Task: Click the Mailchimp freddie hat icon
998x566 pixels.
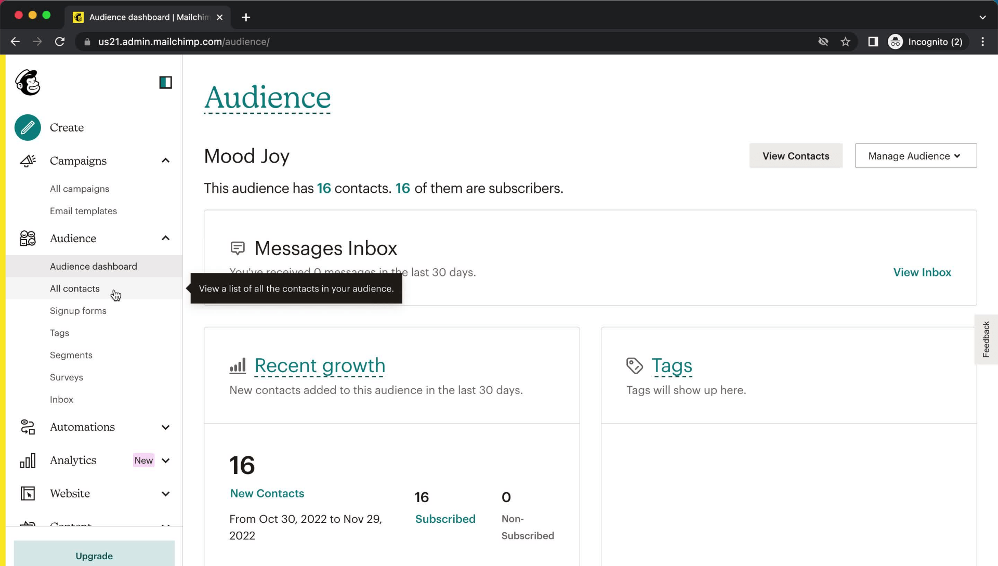Action: tap(28, 82)
